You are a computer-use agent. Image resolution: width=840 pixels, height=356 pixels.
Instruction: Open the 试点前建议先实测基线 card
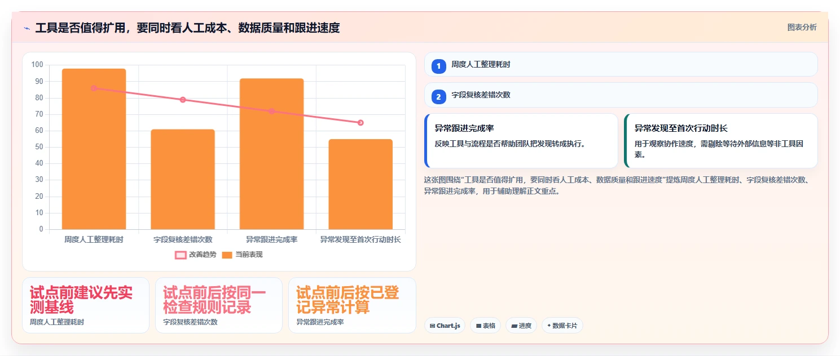click(x=86, y=305)
